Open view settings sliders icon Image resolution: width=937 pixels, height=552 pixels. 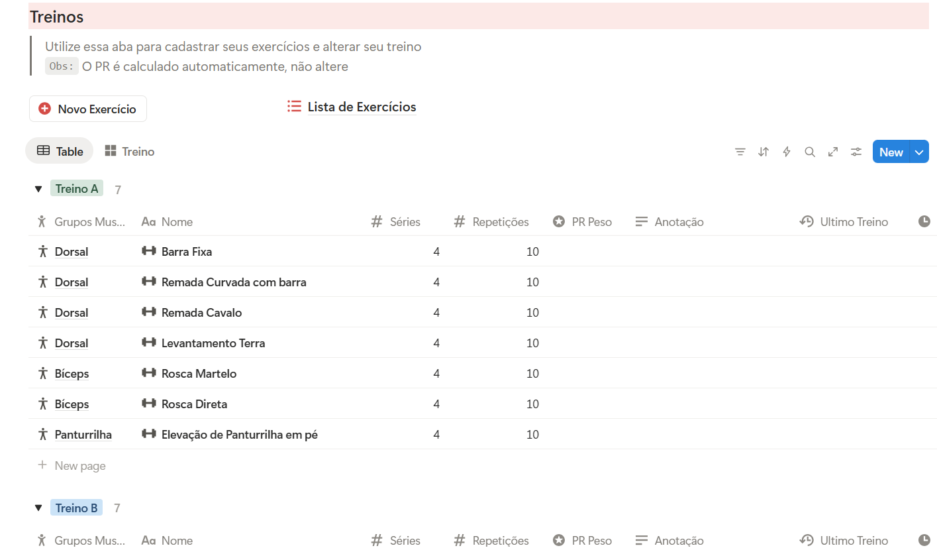tap(856, 152)
